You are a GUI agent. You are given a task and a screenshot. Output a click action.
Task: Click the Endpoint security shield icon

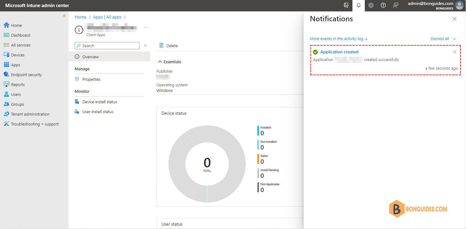(x=6, y=75)
